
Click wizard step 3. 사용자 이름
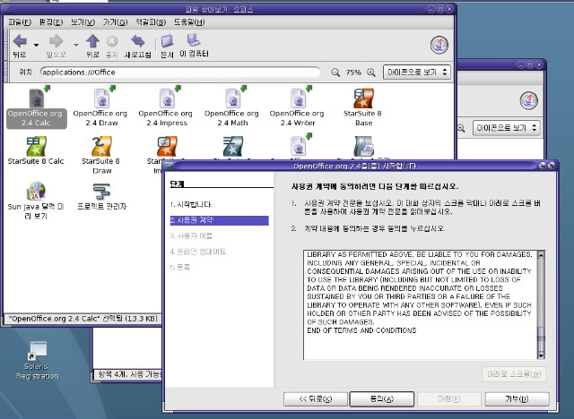pos(191,236)
